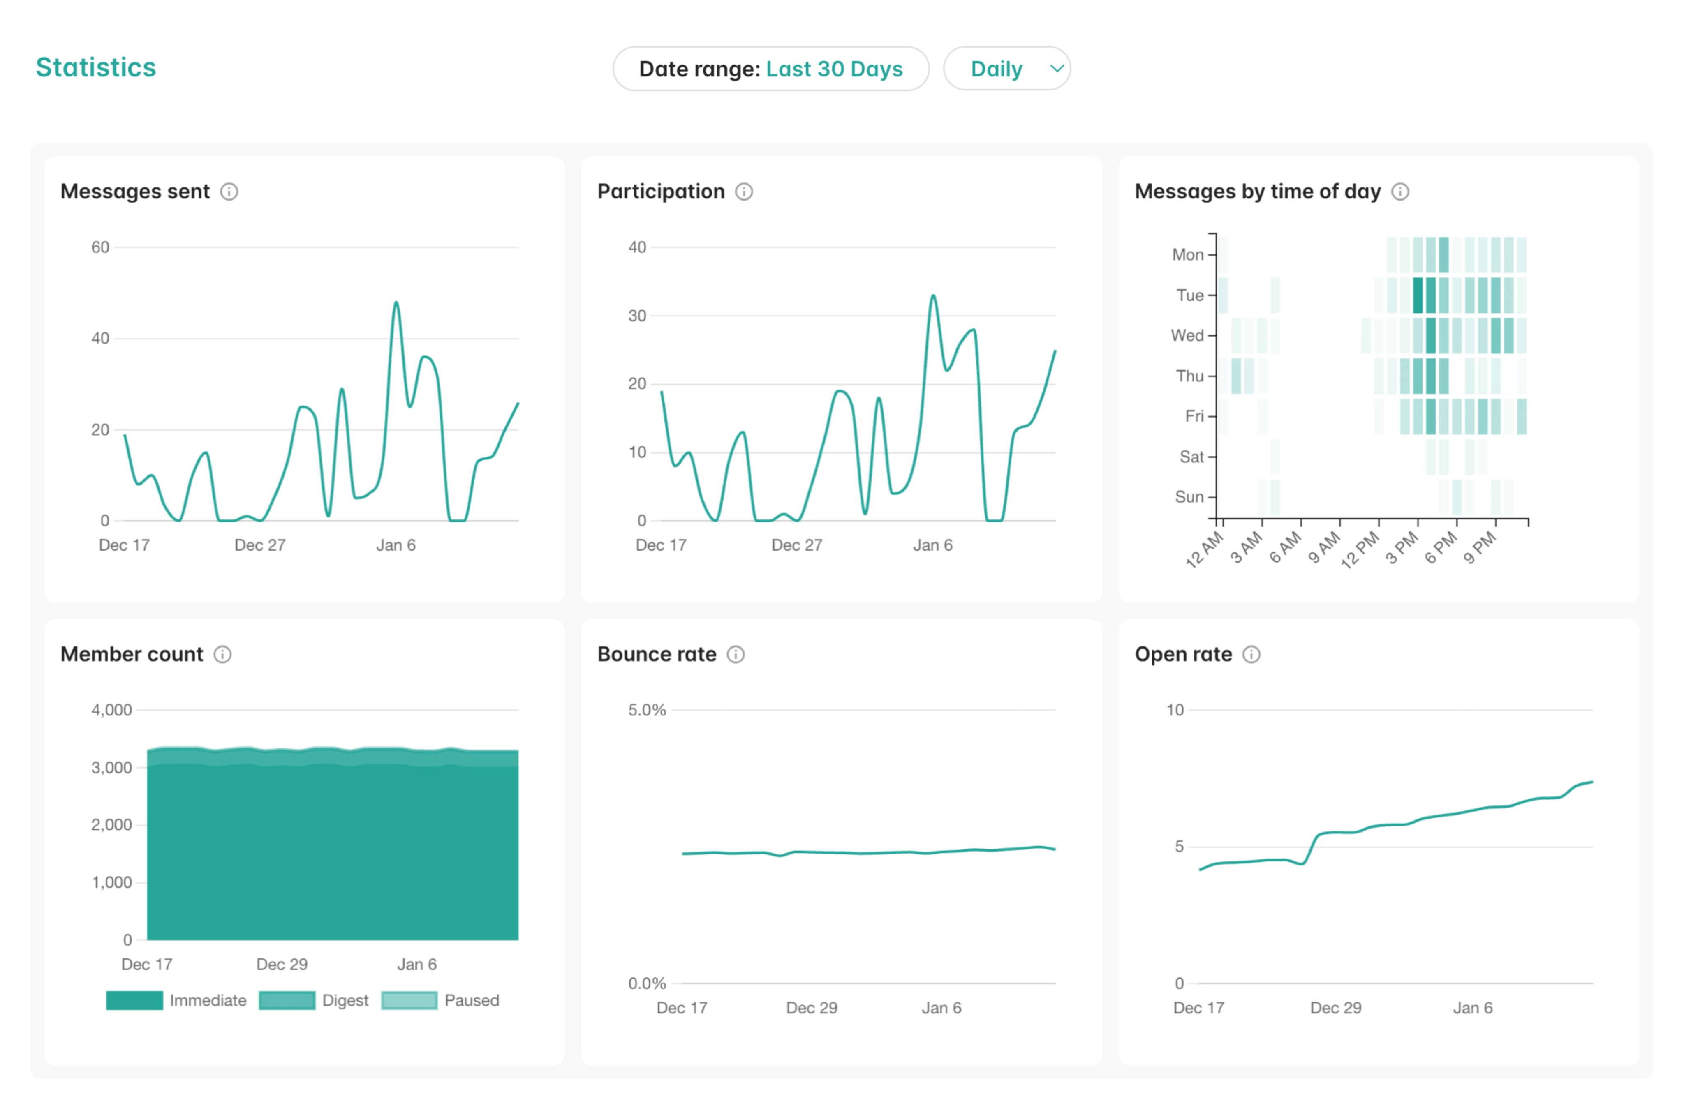
Task: Open the Daily frequency dropdown
Action: (x=1007, y=68)
